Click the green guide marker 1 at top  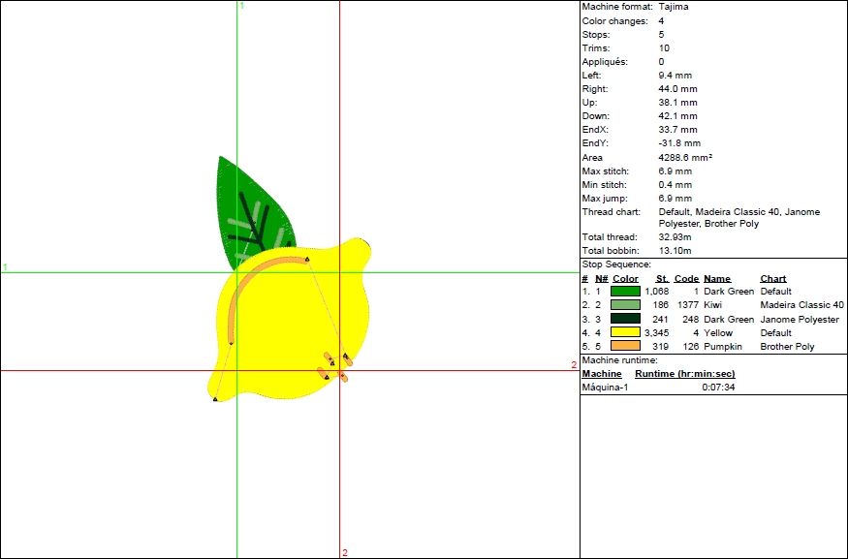coord(241,6)
